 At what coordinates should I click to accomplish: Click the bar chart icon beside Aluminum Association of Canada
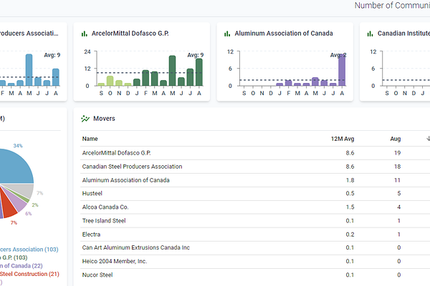pyautogui.click(x=227, y=34)
